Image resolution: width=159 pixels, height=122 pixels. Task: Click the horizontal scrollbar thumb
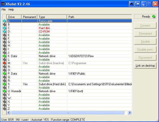coord(68,112)
